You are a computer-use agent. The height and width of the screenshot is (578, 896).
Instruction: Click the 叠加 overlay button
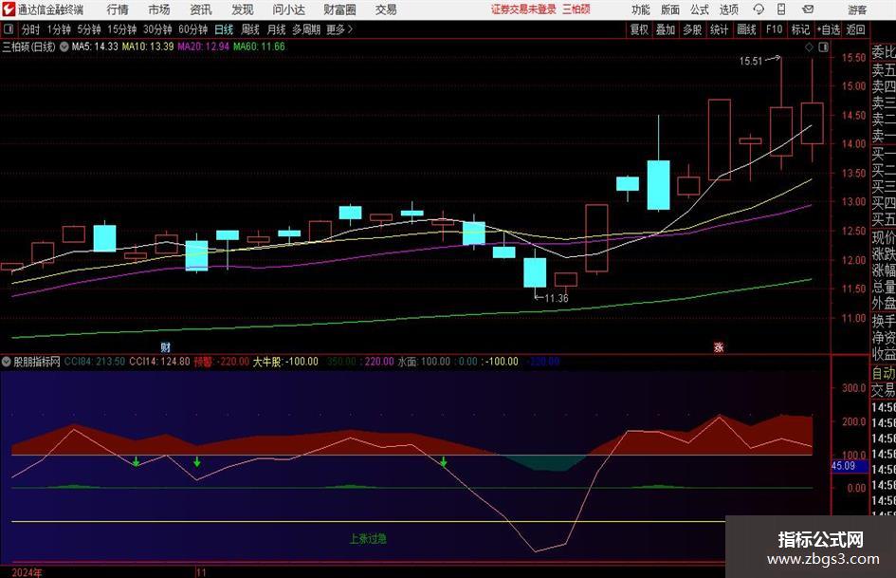(666, 29)
